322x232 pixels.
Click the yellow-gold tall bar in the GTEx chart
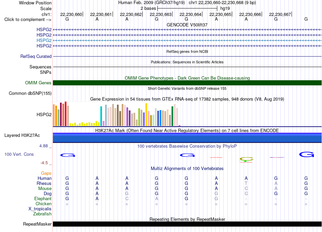[146, 115]
